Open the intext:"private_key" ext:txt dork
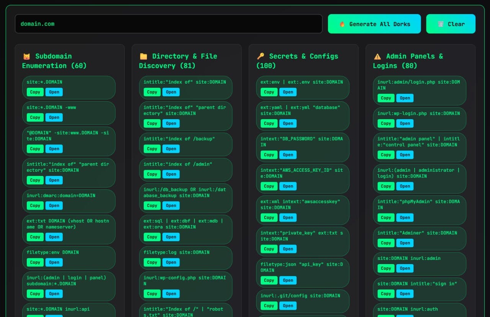This screenshot has width=490, height=317. click(288, 249)
